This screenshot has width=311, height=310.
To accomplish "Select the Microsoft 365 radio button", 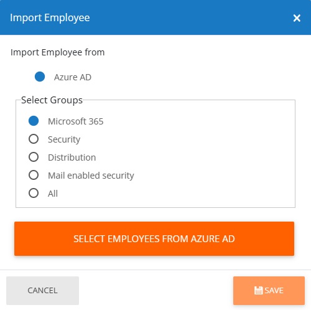I will click(x=34, y=121).
